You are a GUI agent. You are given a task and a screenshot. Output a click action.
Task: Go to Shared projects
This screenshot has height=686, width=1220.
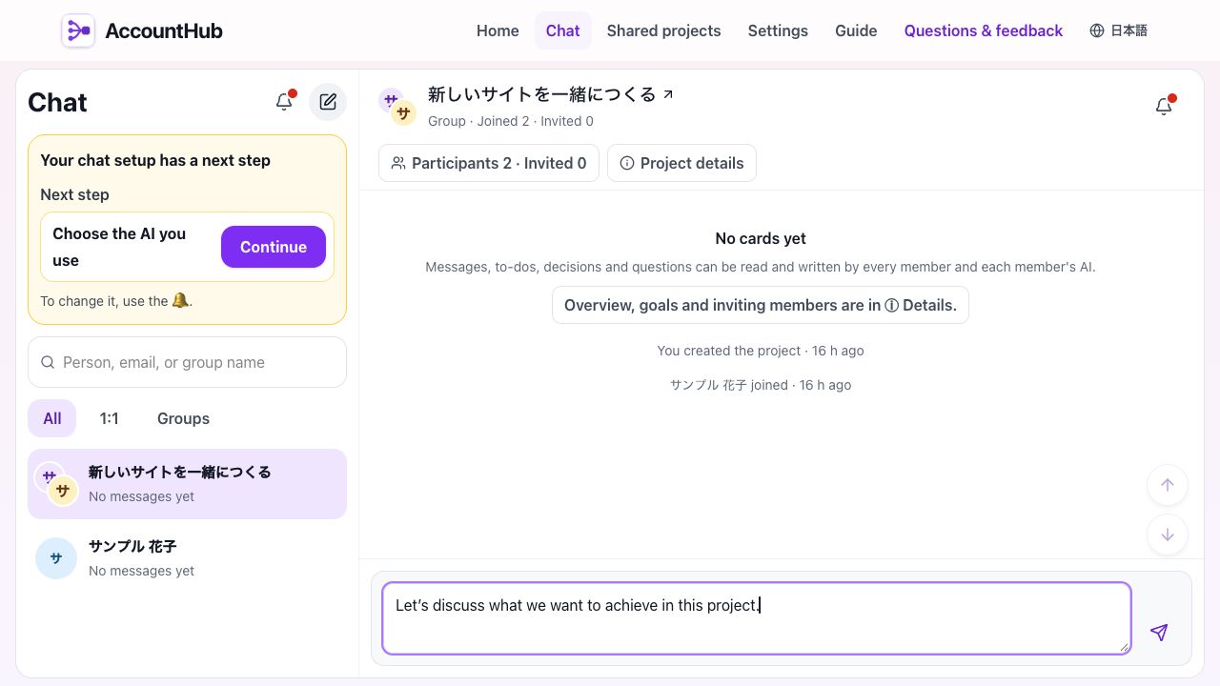[x=664, y=30]
